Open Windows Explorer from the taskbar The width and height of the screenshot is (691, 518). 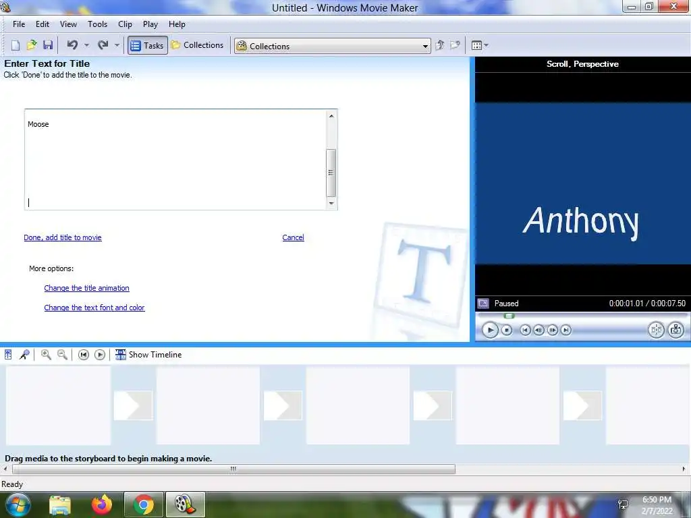pyautogui.click(x=60, y=505)
